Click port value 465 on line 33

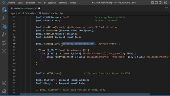pos(57,21)
